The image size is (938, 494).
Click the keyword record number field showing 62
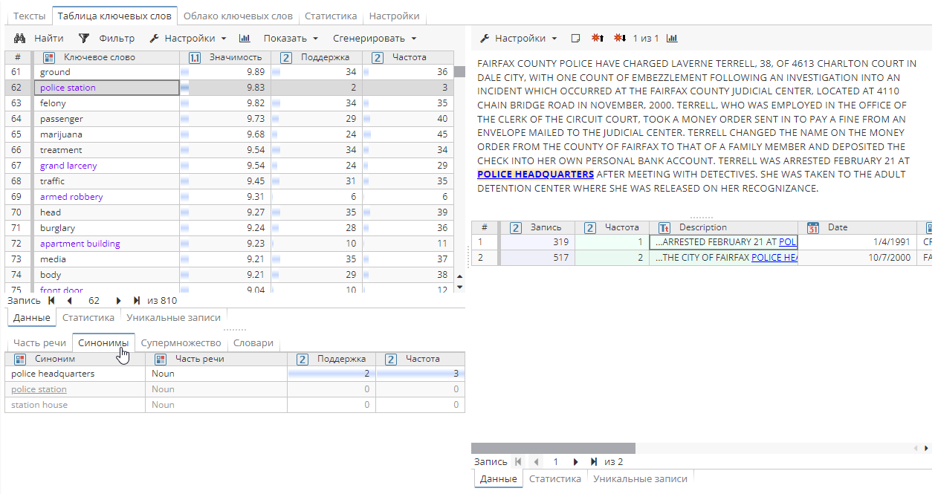pyautogui.click(x=94, y=301)
